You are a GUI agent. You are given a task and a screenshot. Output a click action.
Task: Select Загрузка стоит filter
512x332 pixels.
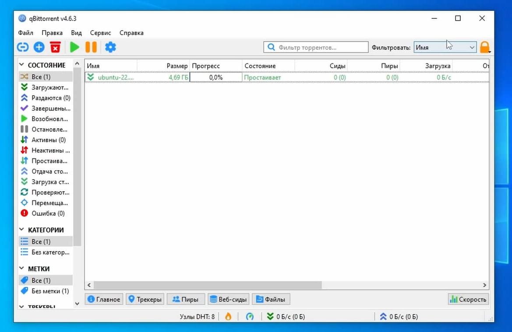(x=46, y=182)
